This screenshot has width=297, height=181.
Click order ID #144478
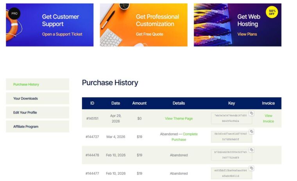92,155
